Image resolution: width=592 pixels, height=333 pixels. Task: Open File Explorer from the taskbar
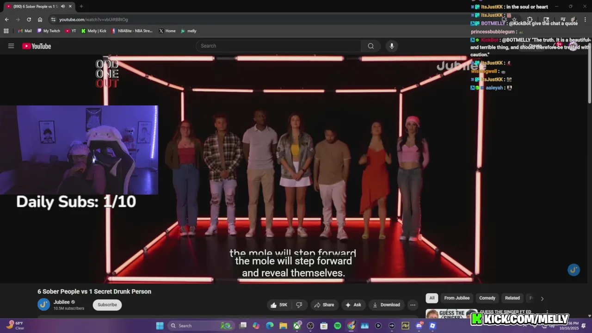[x=283, y=326]
